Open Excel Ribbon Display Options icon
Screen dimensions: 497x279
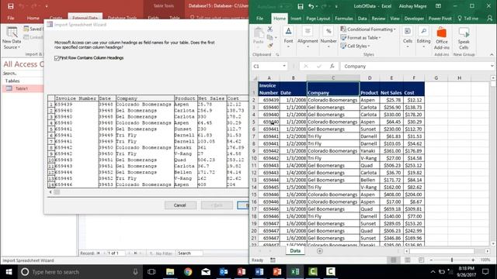pyautogui.click(x=438, y=6)
